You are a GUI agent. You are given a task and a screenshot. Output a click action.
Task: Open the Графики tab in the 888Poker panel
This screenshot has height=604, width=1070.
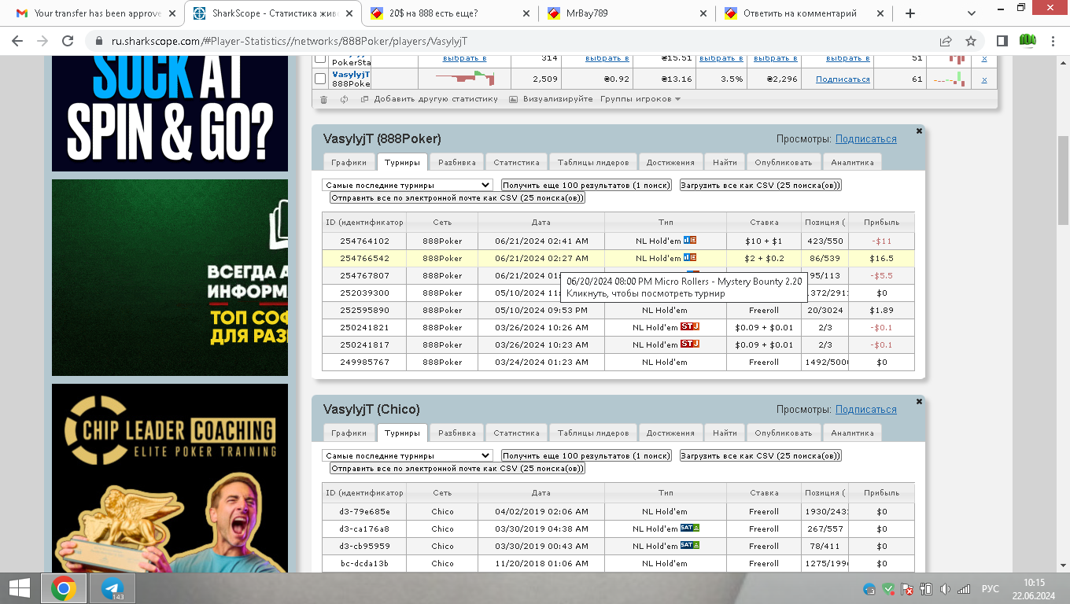click(349, 162)
